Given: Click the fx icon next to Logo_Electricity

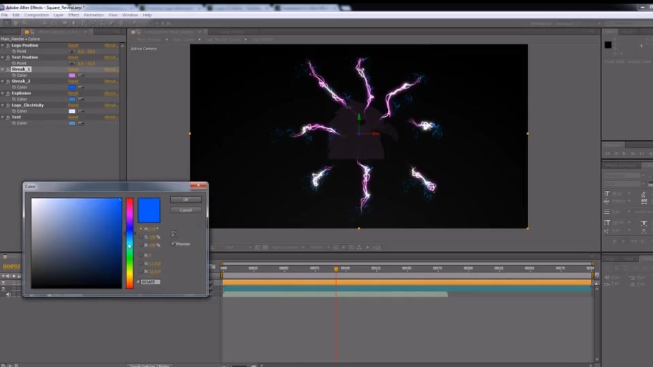Looking at the screenshot, I should [8, 105].
